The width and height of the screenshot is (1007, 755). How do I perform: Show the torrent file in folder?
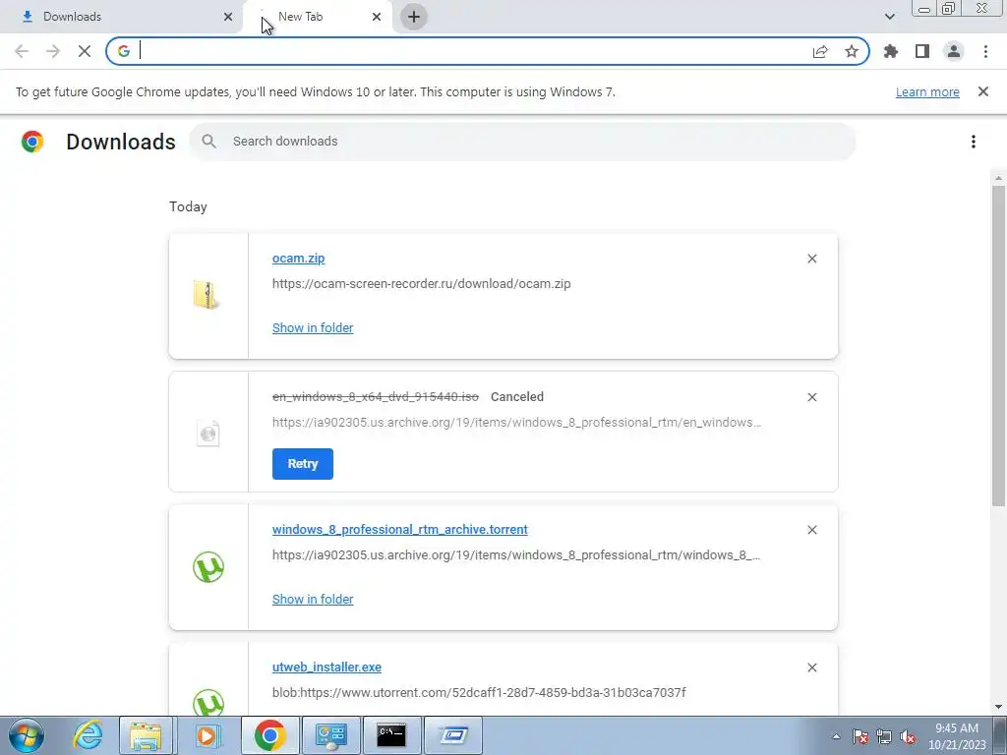pyautogui.click(x=313, y=599)
